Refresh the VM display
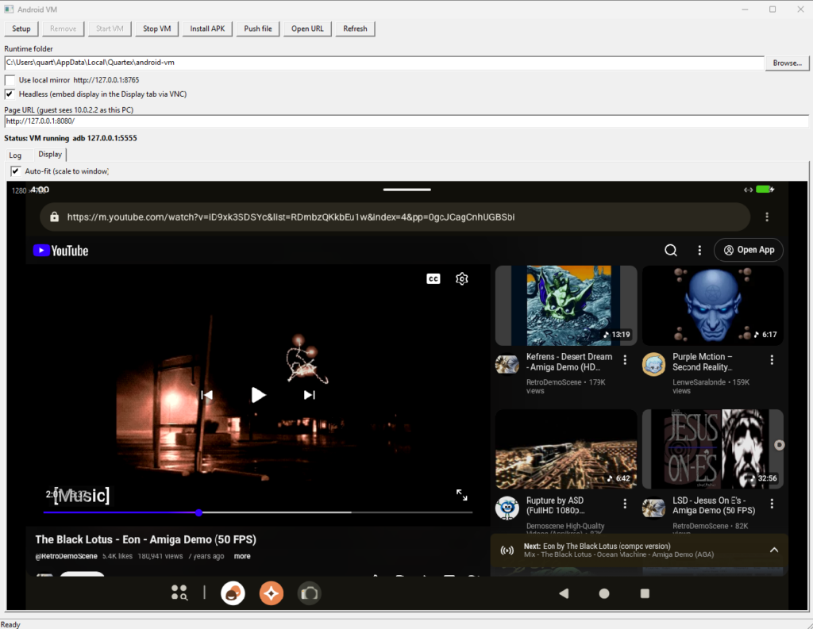Viewport: 813px width, 629px height. 355,29
